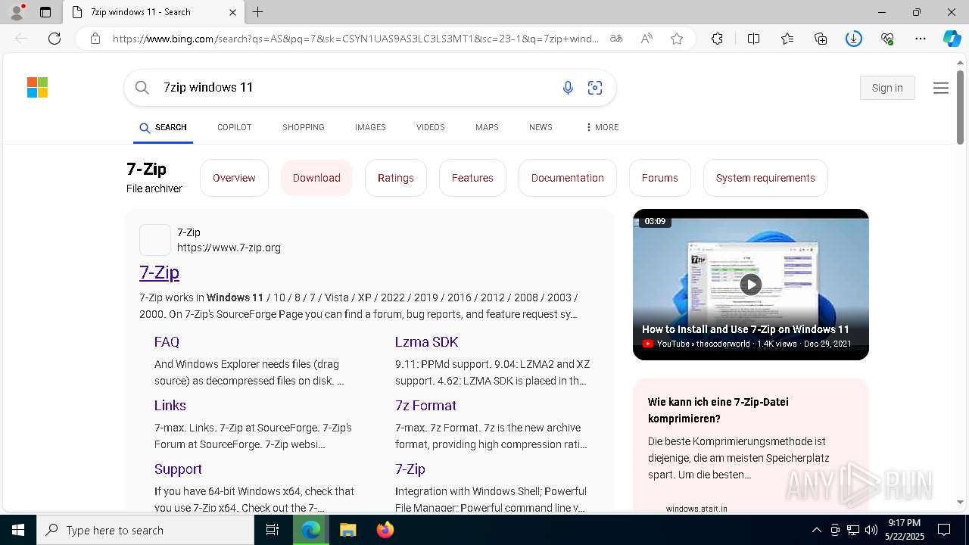Show hidden system tray icons
969x545 pixels.
816,530
